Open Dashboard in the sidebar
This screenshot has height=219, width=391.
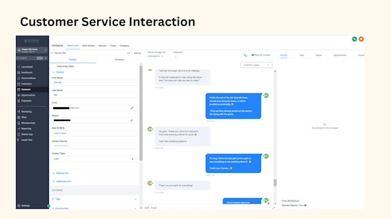(27, 73)
